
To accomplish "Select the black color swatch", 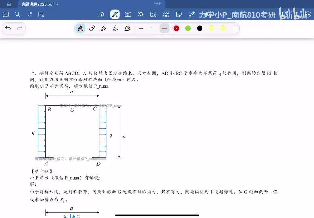I will pyautogui.click(x=200, y=28).
